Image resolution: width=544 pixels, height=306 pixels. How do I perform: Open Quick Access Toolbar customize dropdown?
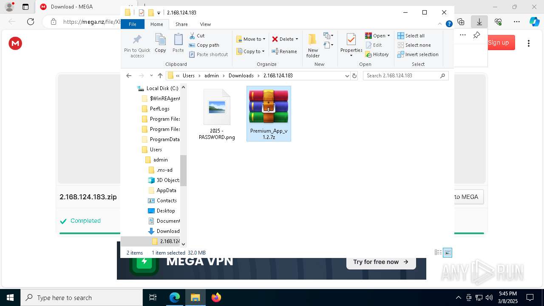(159, 13)
